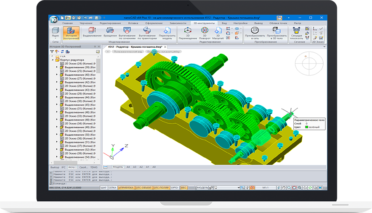Viewport: 372px width, 213px height.
Task: Open the TDMS panel tab
Action: point(94,167)
